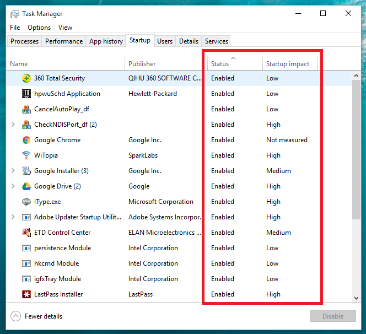Click the Google Chrome startup icon
Screen dimensions: 366x334
[26, 140]
